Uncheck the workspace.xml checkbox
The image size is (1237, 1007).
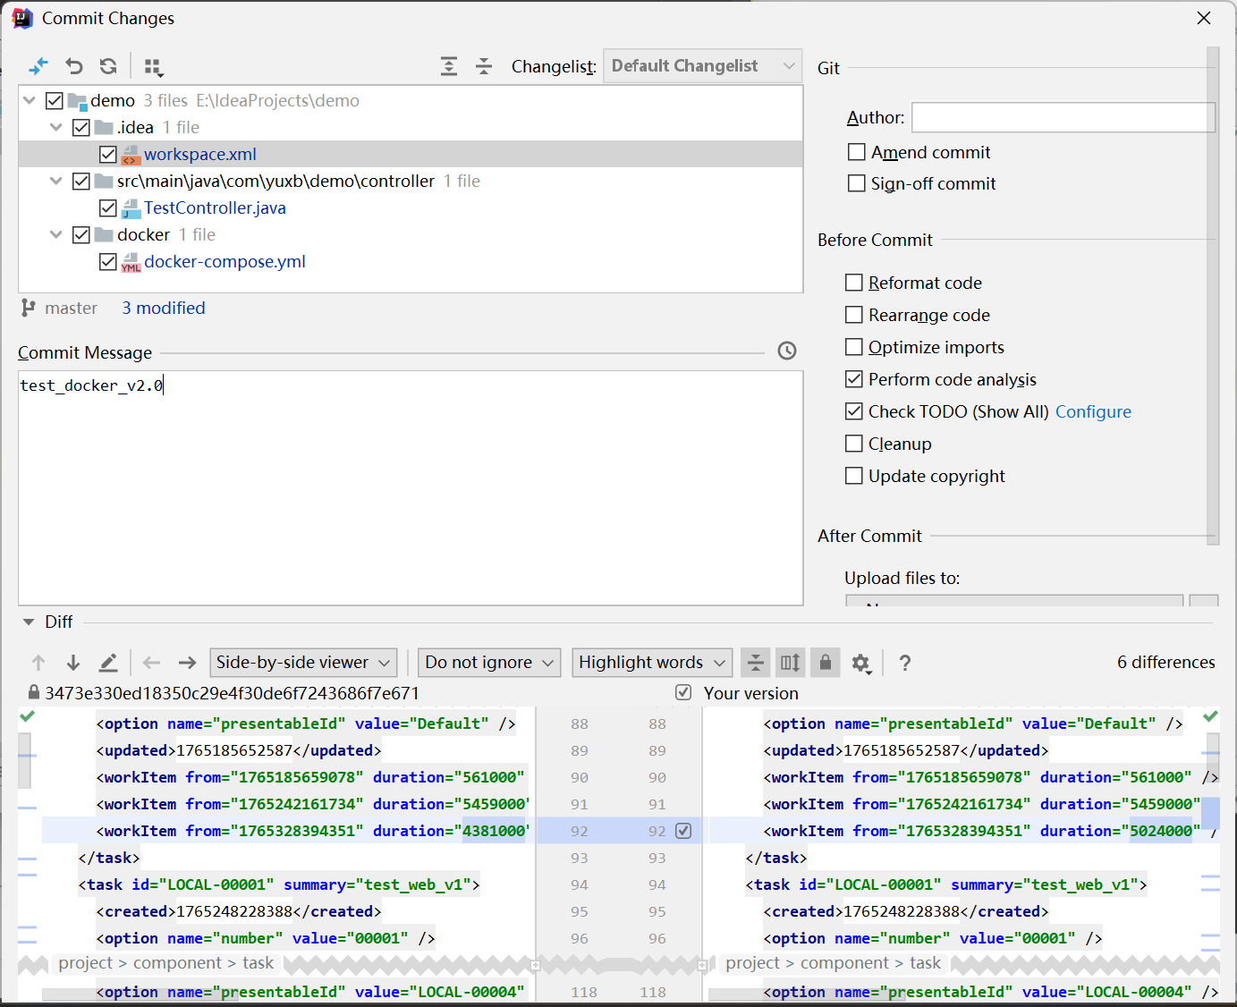coord(108,155)
